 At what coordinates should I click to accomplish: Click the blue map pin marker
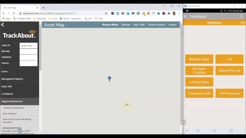pyautogui.click(x=109, y=79)
